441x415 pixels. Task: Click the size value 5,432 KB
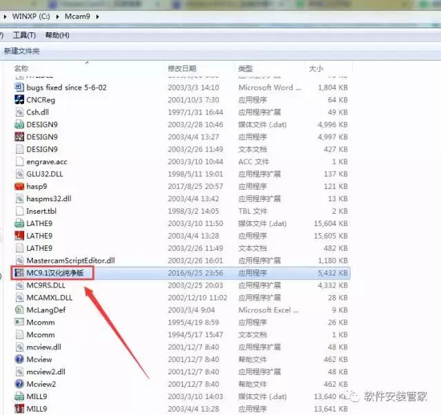[333, 273]
